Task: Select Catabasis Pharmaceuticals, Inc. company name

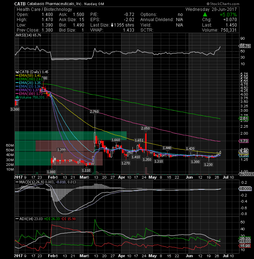Action: point(54,4)
